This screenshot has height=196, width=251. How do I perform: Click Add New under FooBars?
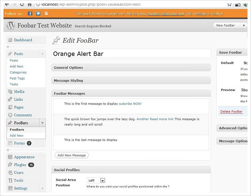[16, 136]
